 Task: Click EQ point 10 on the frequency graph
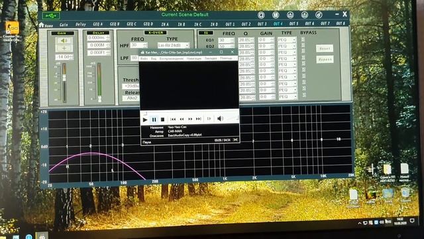(339, 139)
